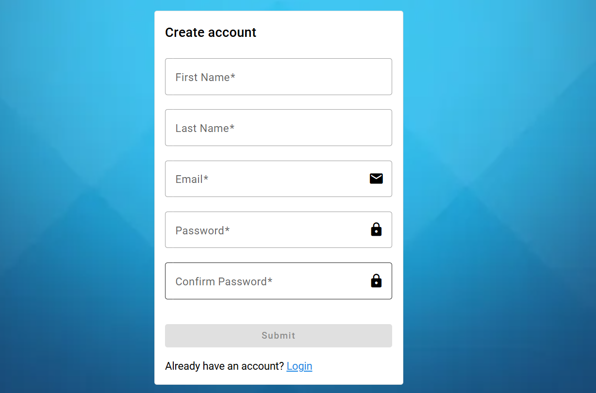Screen dimensions: 596x393
Task: Open the Login link
Action: (x=299, y=366)
